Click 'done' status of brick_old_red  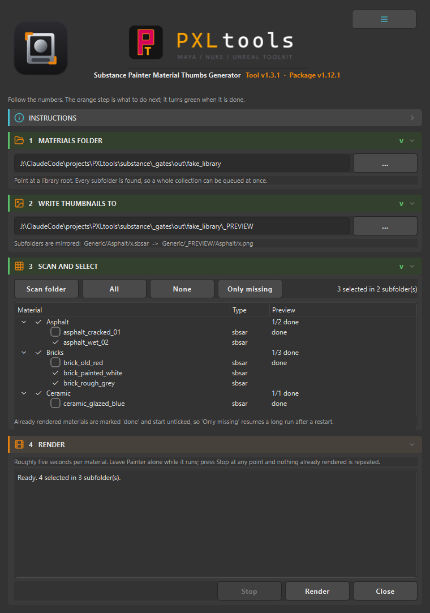[x=279, y=363]
